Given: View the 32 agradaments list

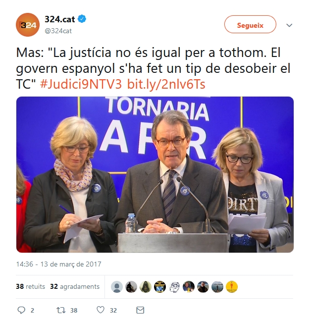Looking at the screenshot, I should pos(75,286).
